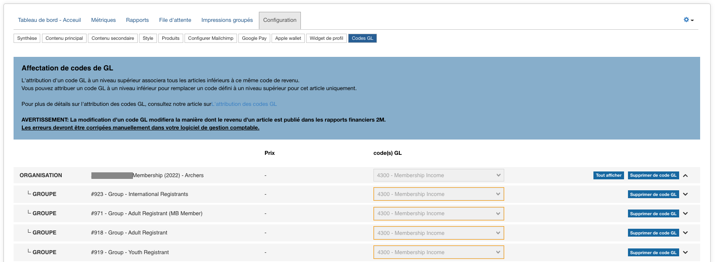715x262 pixels.
Task: Expand the International Registrants group row
Action: coord(685,194)
